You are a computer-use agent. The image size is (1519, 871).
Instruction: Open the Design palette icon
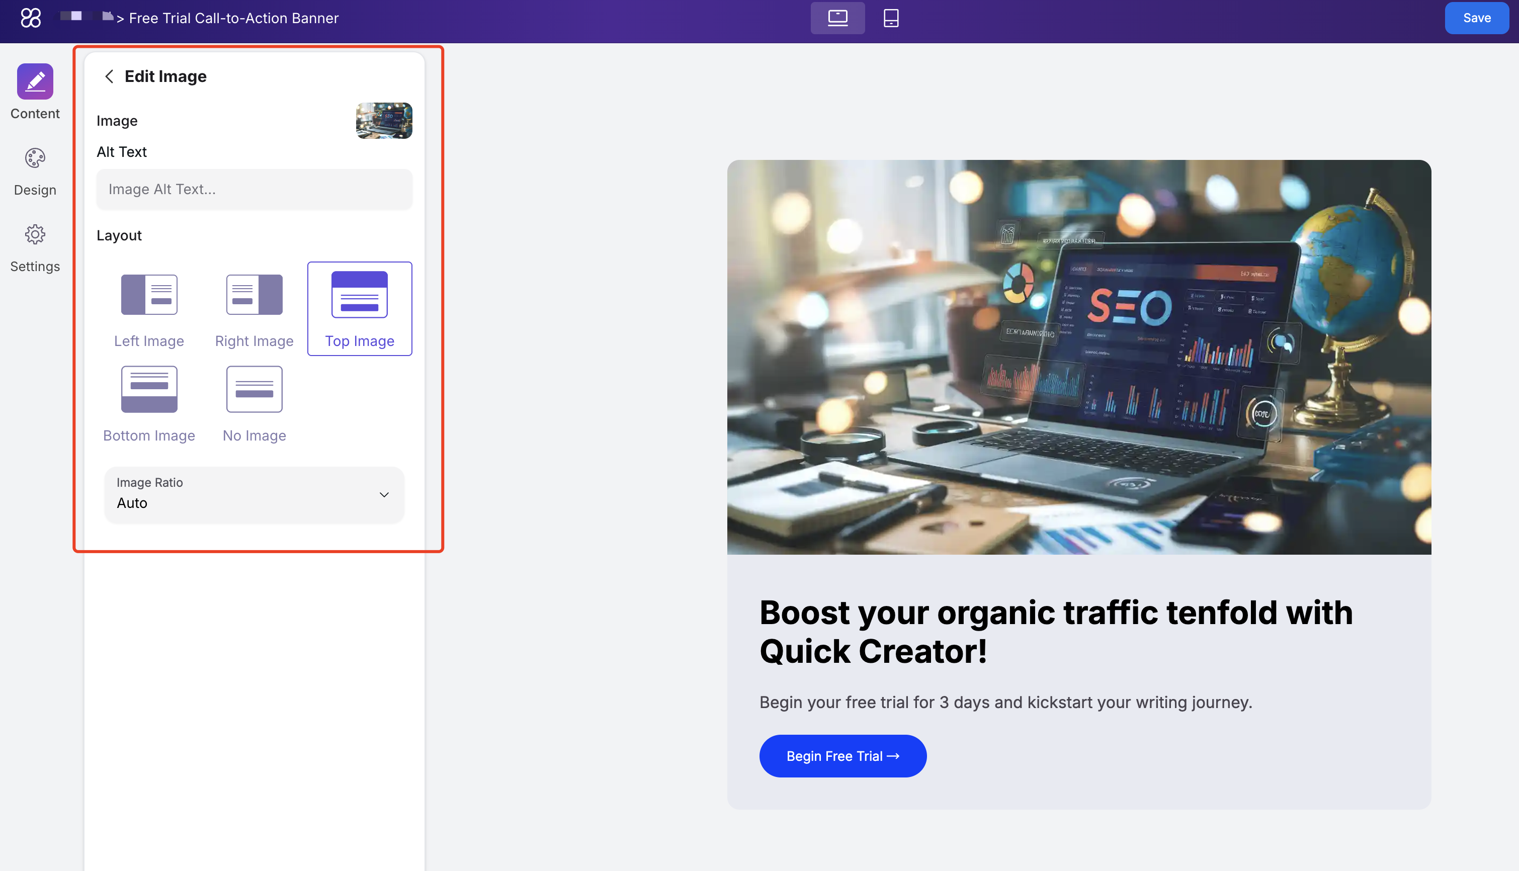pyautogui.click(x=35, y=158)
